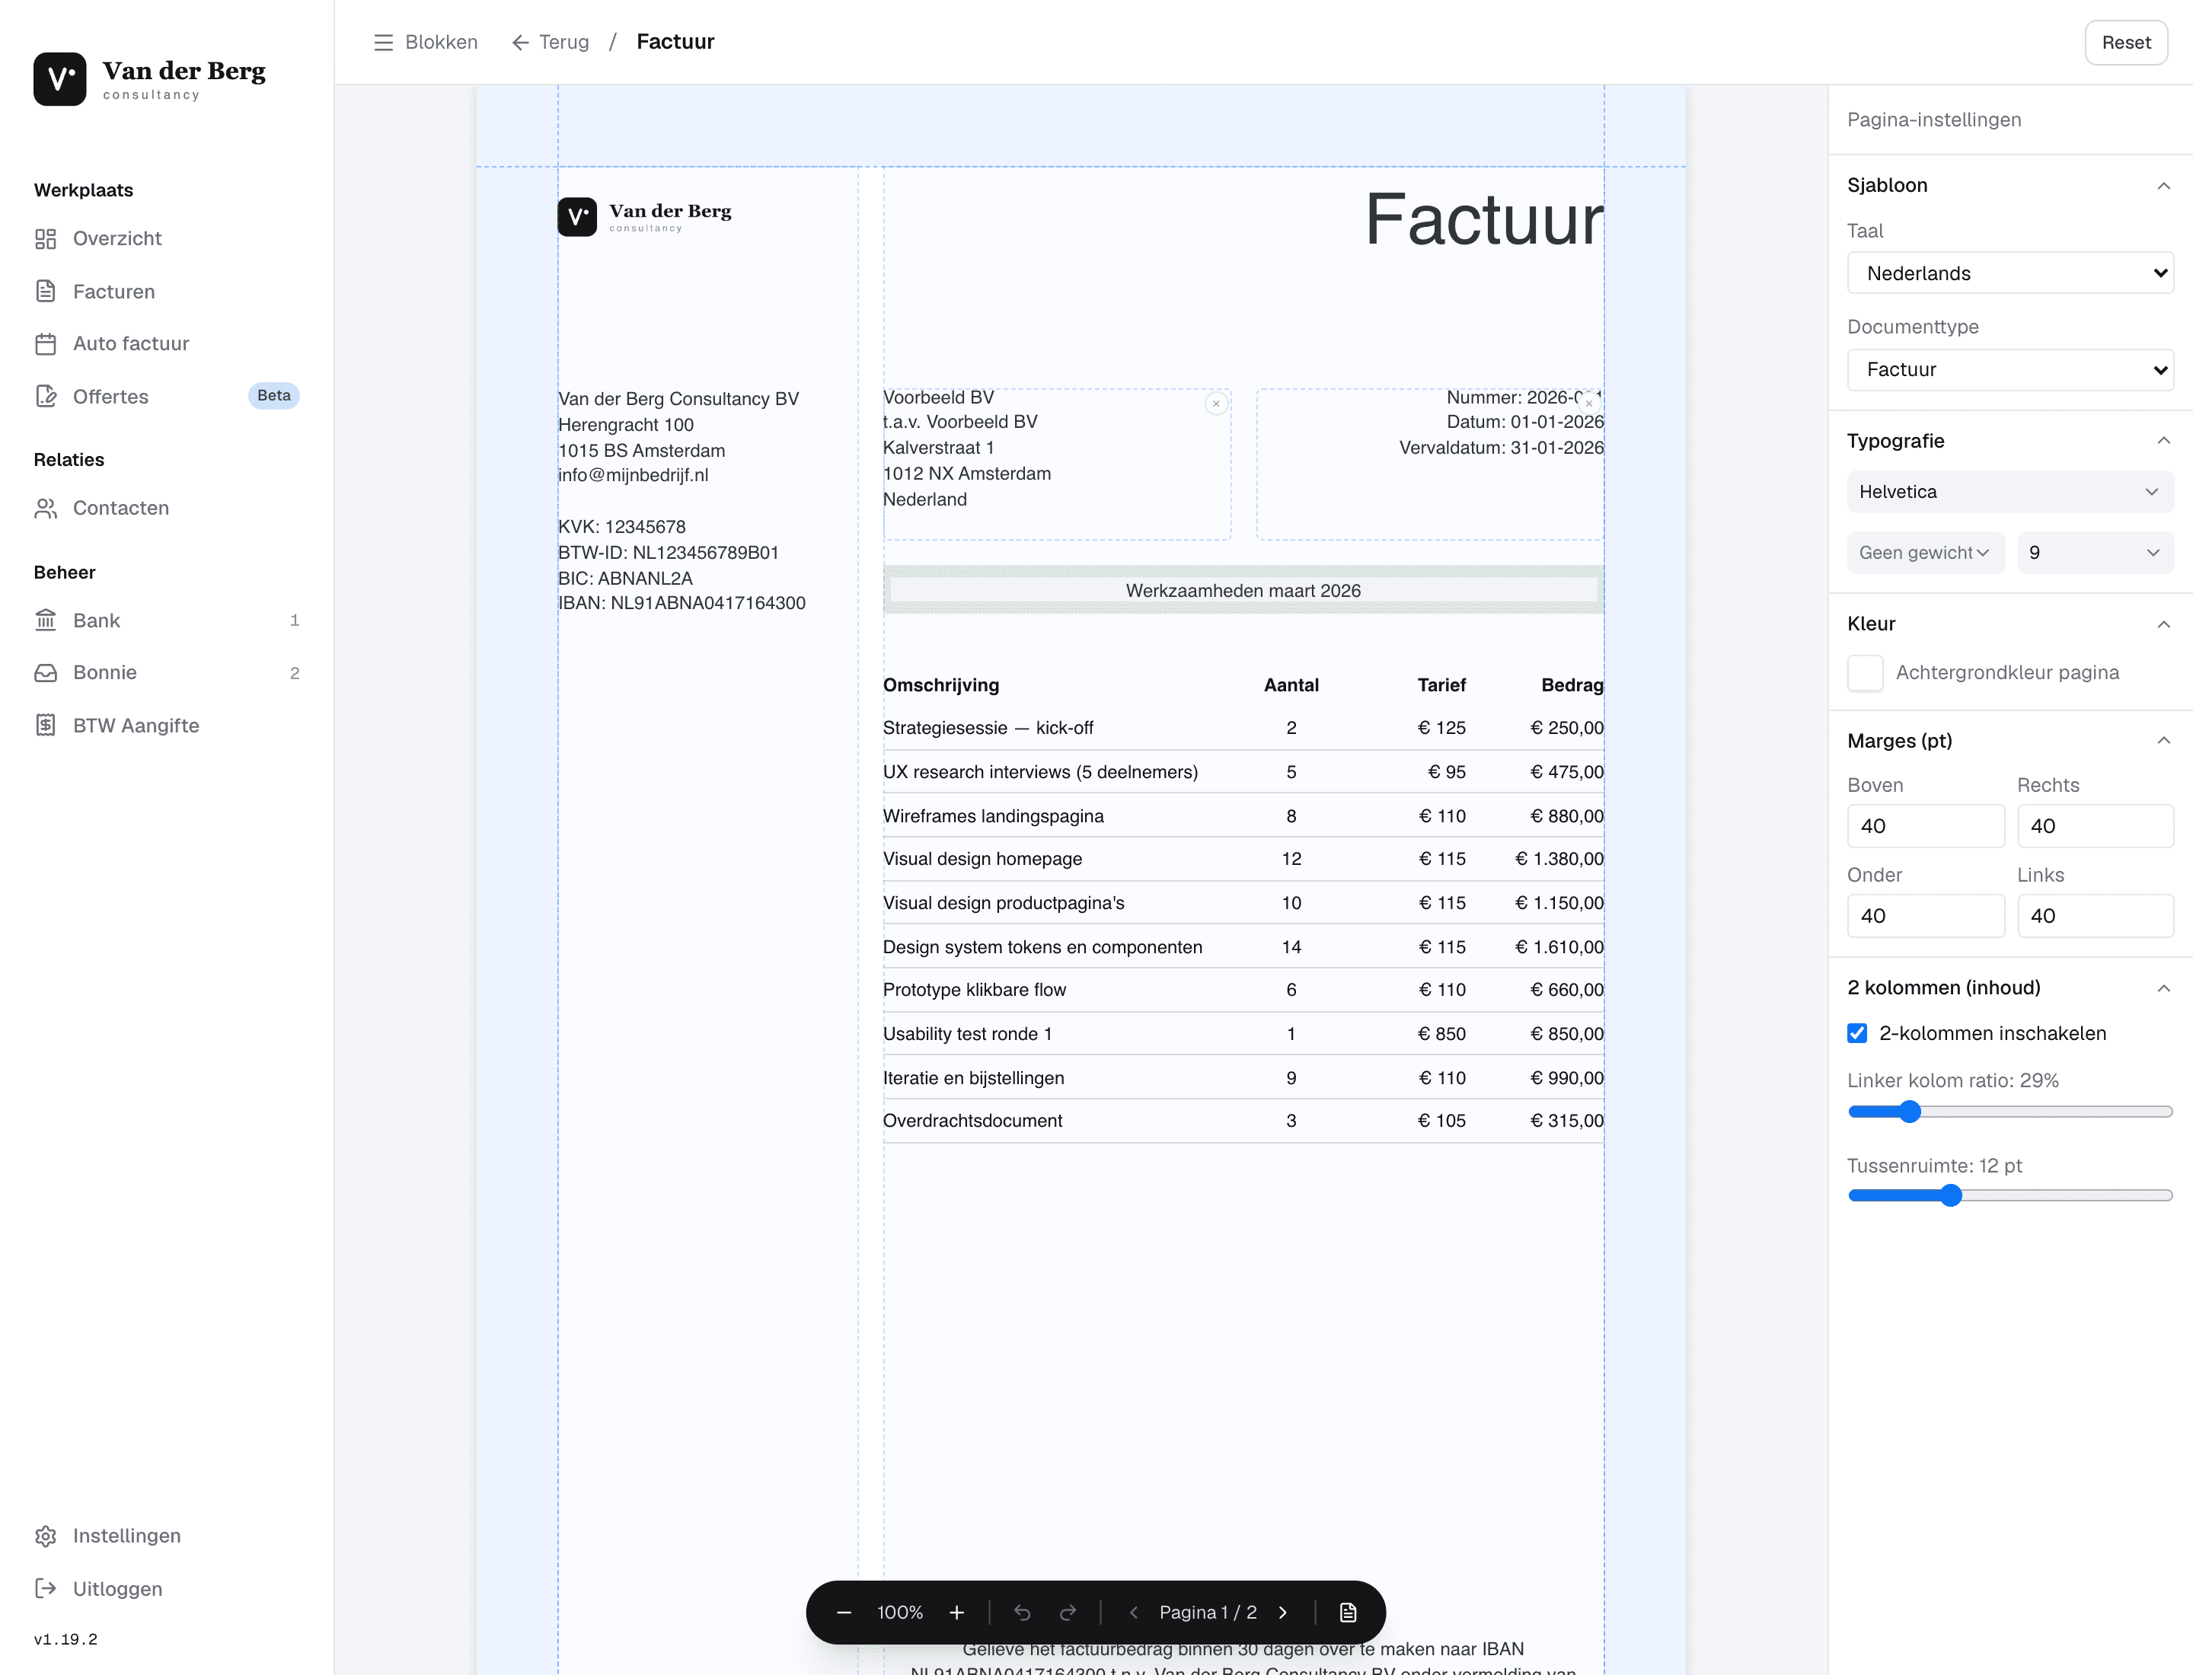Go to previous page with left chevron
This screenshot has width=2193, height=1675.
pyautogui.click(x=1133, y=1613)
